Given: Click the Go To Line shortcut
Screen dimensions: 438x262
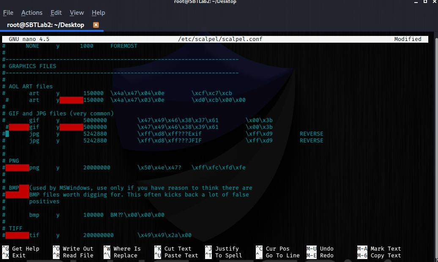Looking at the screenshot, I should click(278, 255).
